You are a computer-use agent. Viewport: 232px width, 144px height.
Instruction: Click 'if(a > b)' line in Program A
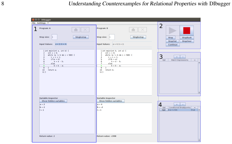click(55, 59)
